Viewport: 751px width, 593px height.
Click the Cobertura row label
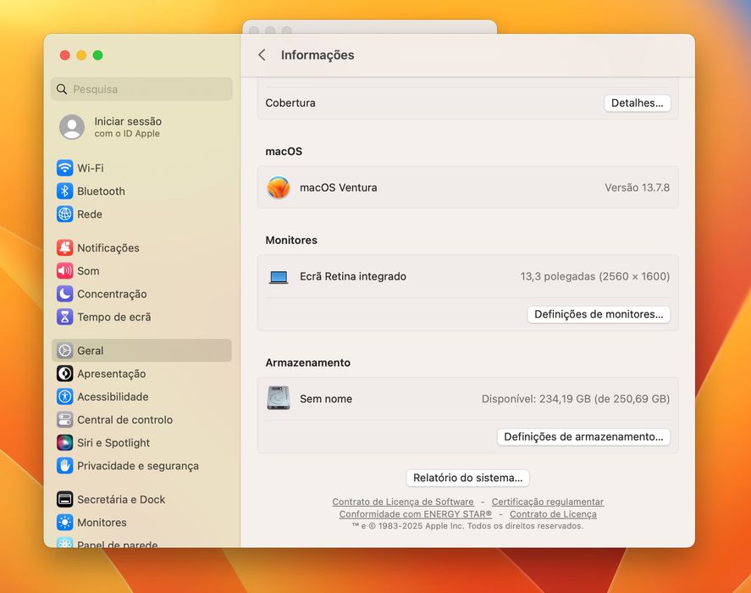pos(290,103)
